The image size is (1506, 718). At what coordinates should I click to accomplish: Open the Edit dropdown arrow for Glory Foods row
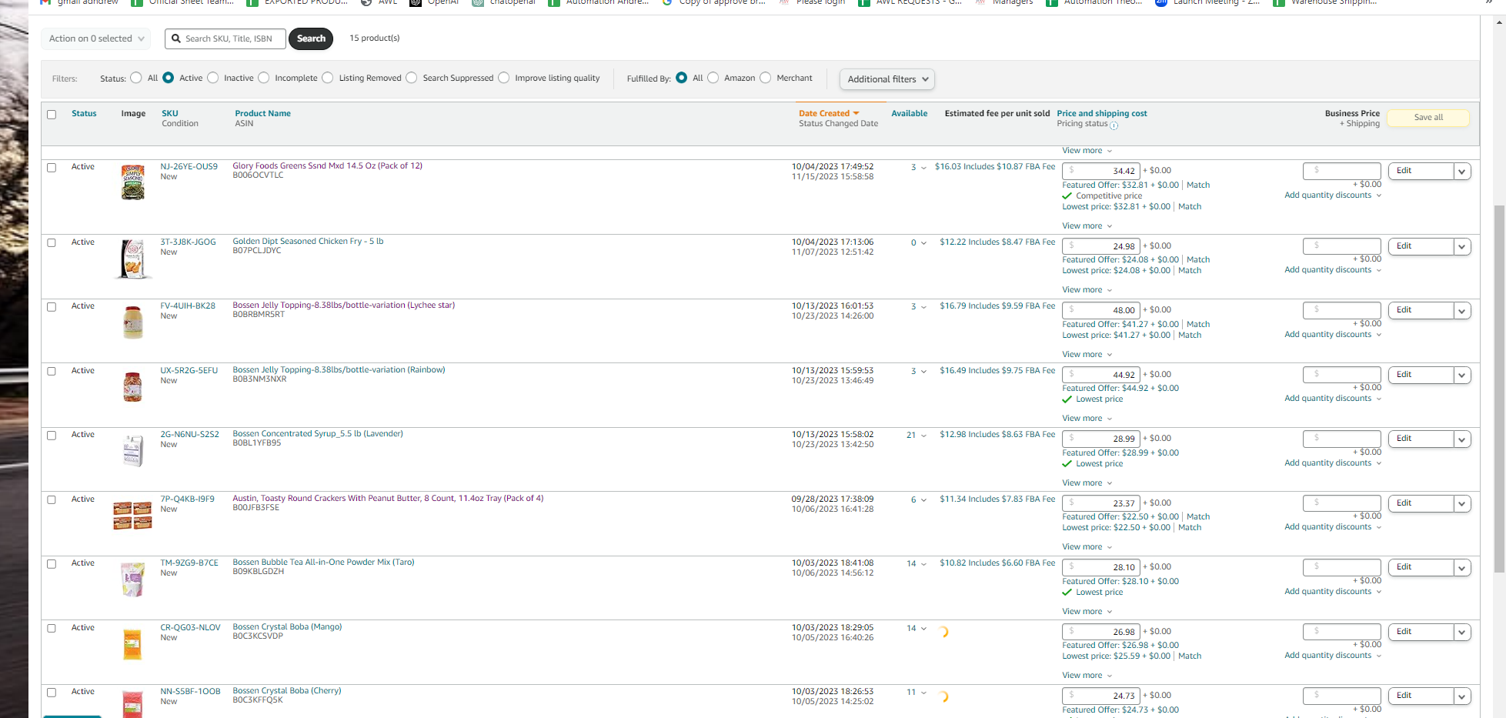tap(1461, 172)
